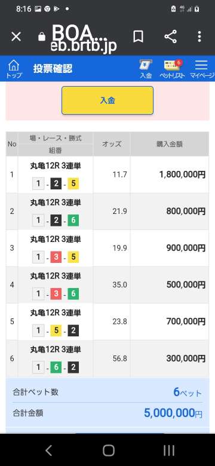Select the 35.0 odds cell in row 4

pyautogui.click(x=112, y=285)
